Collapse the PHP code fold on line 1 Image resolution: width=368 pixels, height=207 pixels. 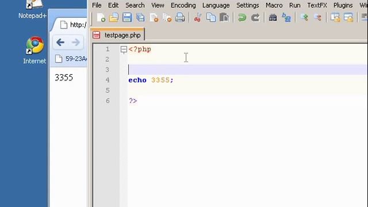click(124, 49)
